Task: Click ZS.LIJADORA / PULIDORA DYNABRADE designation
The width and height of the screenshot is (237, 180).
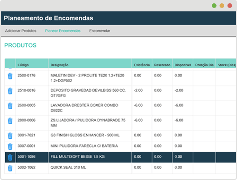Action: 88,123
